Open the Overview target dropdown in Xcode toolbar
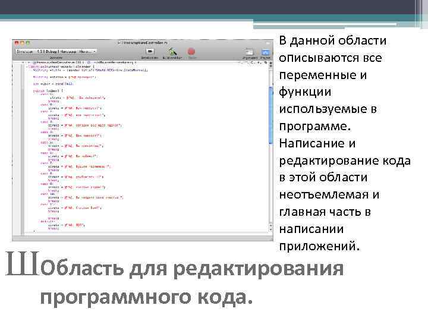 56,51
